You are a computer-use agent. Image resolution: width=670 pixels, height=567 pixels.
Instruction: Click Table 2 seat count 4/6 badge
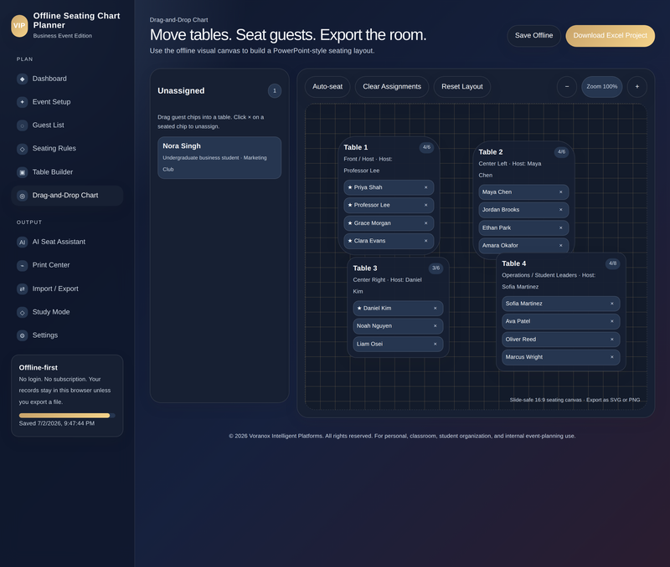(561, 152)
